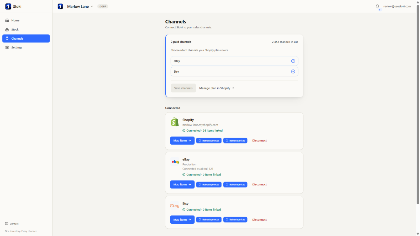Open the notifications bell
This screenshot has width=420, height=236.
click(377, 7)
